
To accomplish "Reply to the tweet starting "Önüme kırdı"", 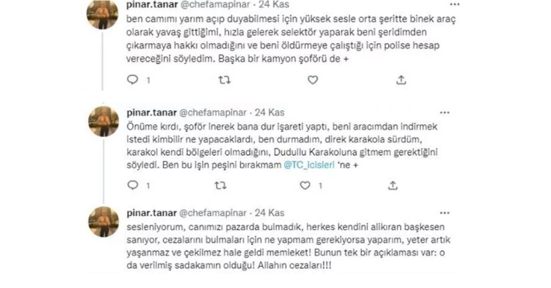I will click(x=133, y=185).
